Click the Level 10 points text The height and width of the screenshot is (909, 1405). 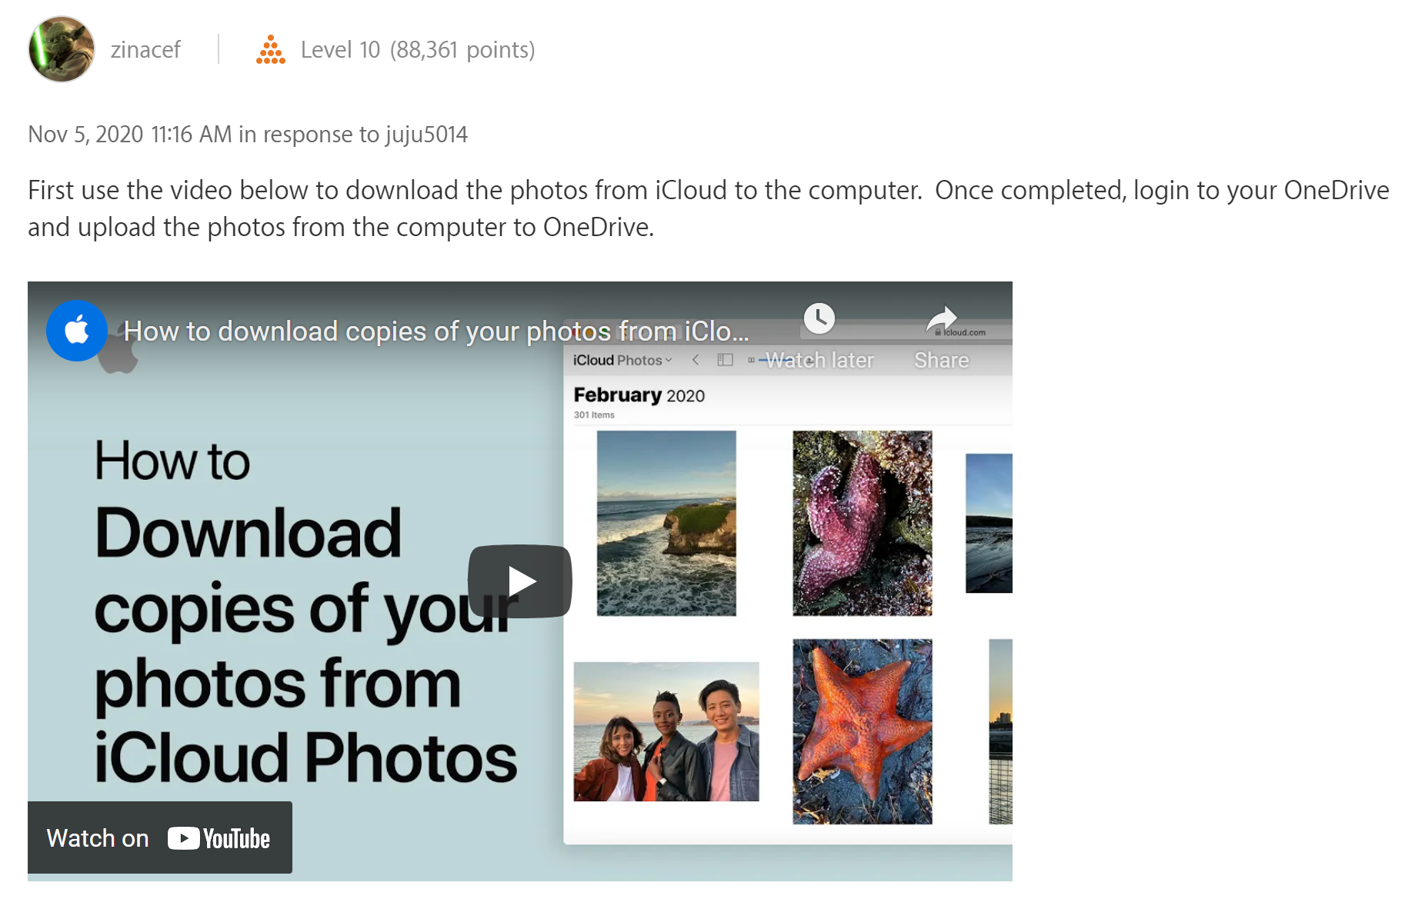[x=417, y=50]
